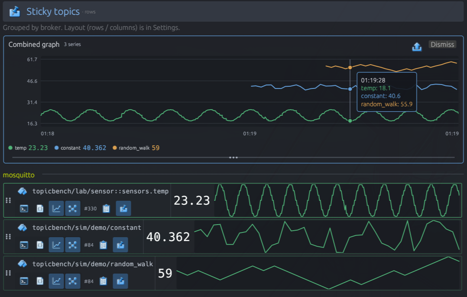Dismiss the Combined graph panel
Screen dimensions: 467x297
pos(442,44)
